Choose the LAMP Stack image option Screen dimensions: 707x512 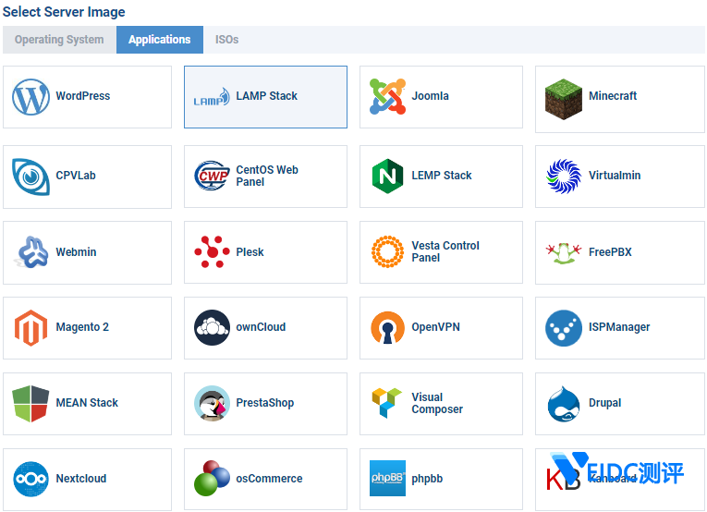coord(265,97)
